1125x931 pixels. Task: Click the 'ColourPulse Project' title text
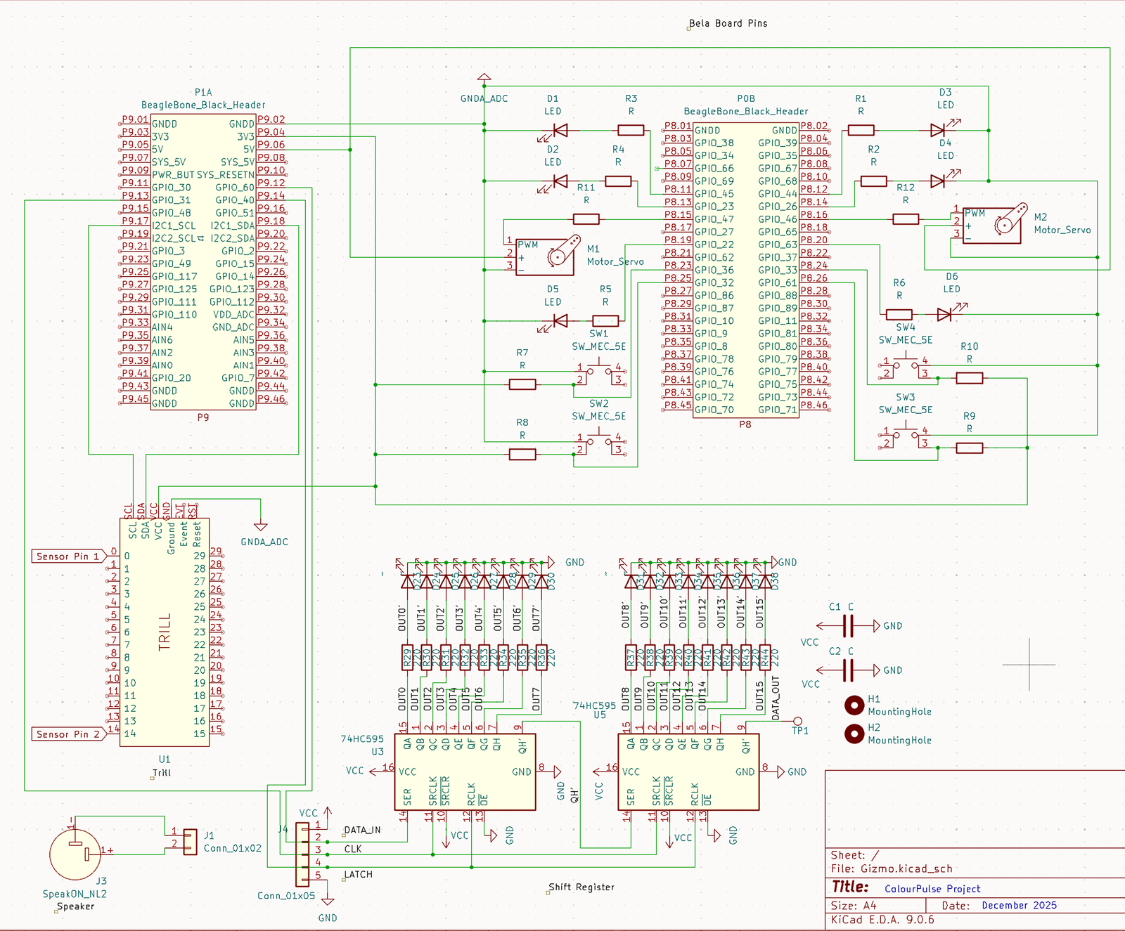[x=932, y=889]
